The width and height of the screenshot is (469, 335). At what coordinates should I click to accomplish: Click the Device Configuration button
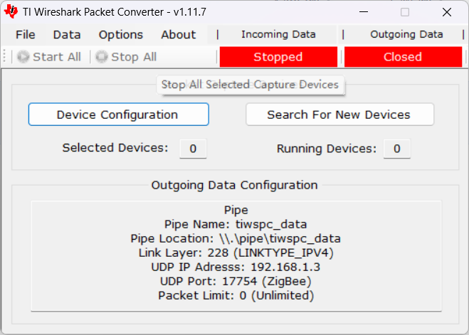[x=118, y=115]
